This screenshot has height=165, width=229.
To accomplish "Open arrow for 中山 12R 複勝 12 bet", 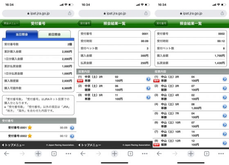I will coord(225,143).
